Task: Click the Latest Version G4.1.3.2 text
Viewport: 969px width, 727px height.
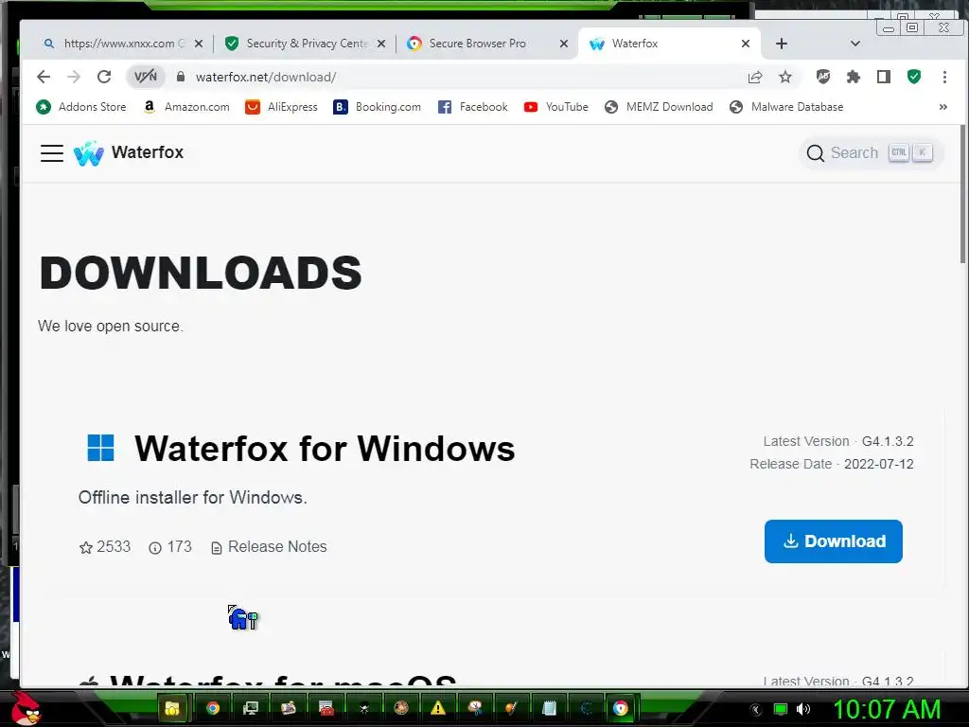Action: pos(838,441)
